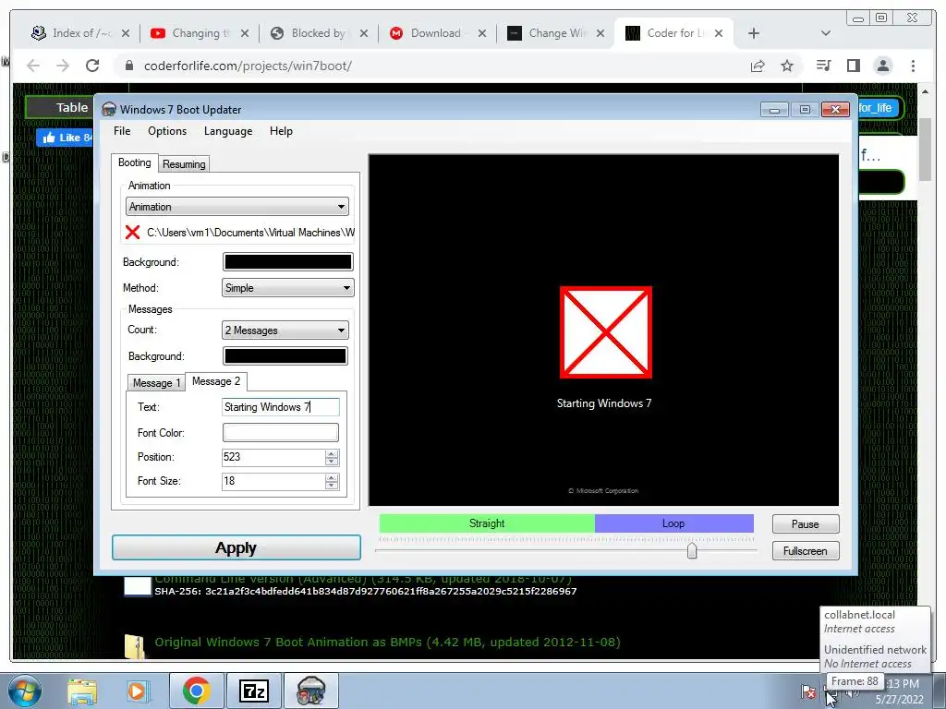946x709 pixels.
Task: Select the Message 1 tab
Action: coord(156,383)
